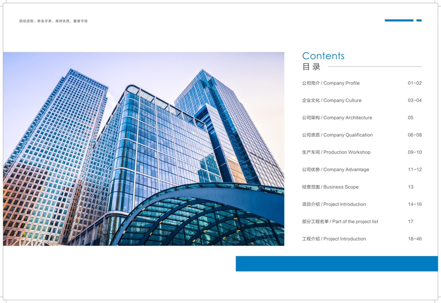Viewport: 441px width, 303px height.
Task: Open the 经营范围 / Business Scope entry
Action: coord(330,187)
